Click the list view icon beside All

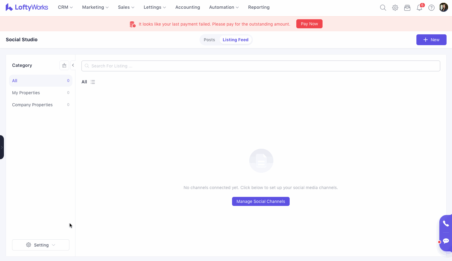(x=93, y=82)
